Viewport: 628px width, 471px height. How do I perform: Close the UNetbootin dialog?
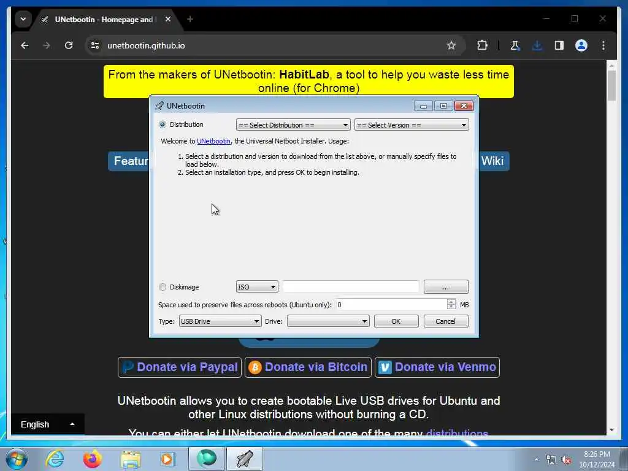click(x=464, y=105)
